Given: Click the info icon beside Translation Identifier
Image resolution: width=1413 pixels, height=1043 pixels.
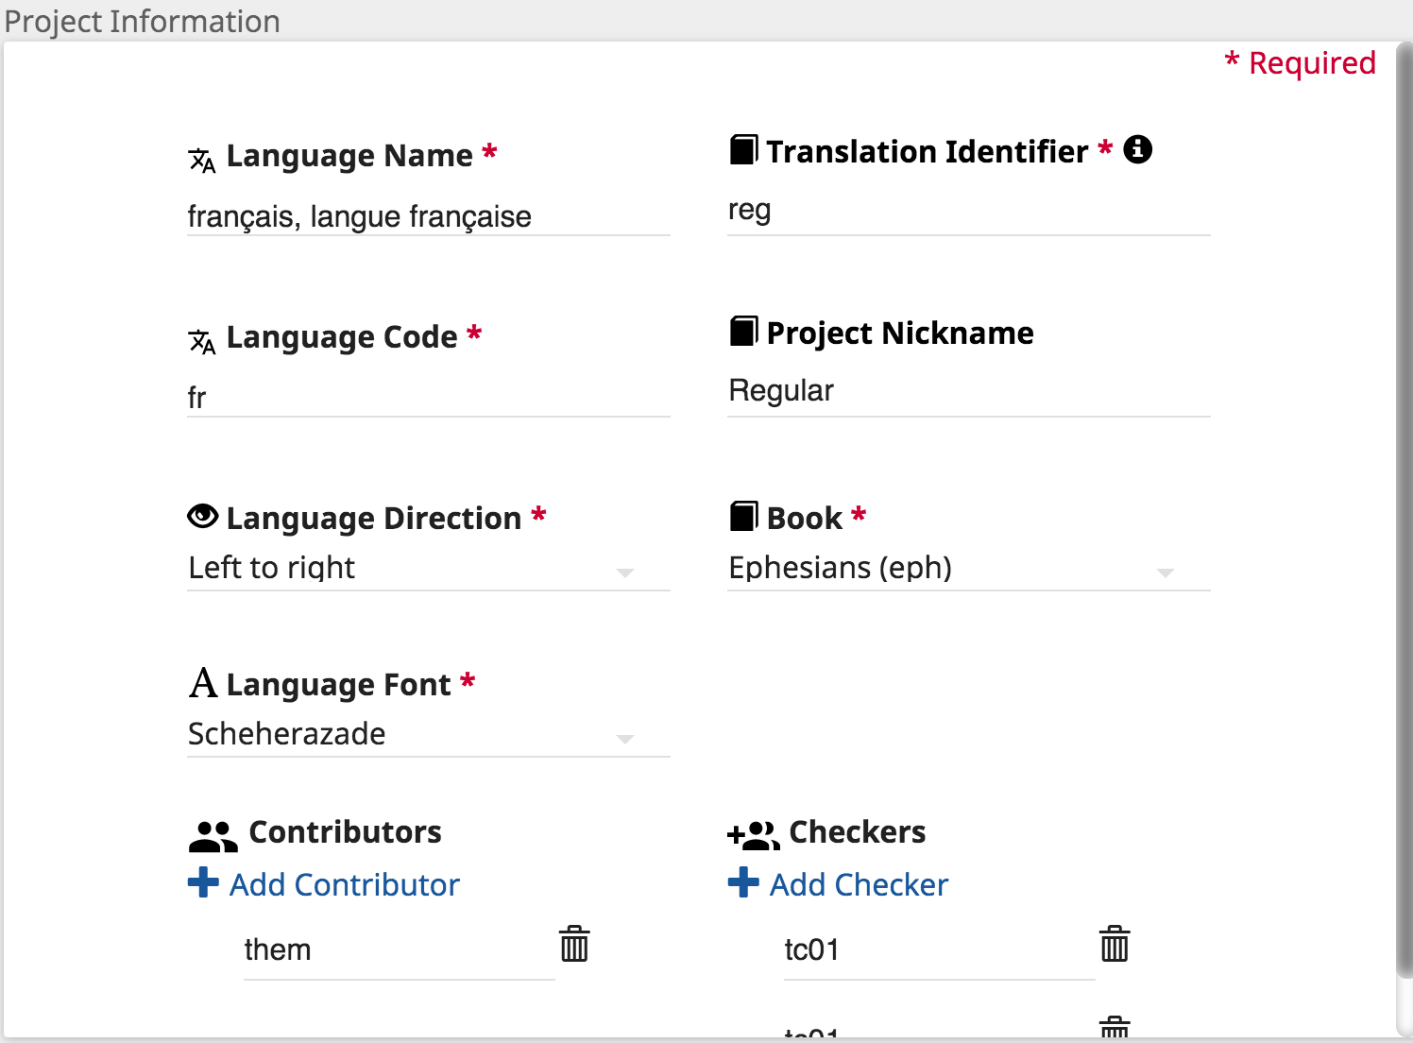Looking at the screenshot, I should (x=1138, y=149).
